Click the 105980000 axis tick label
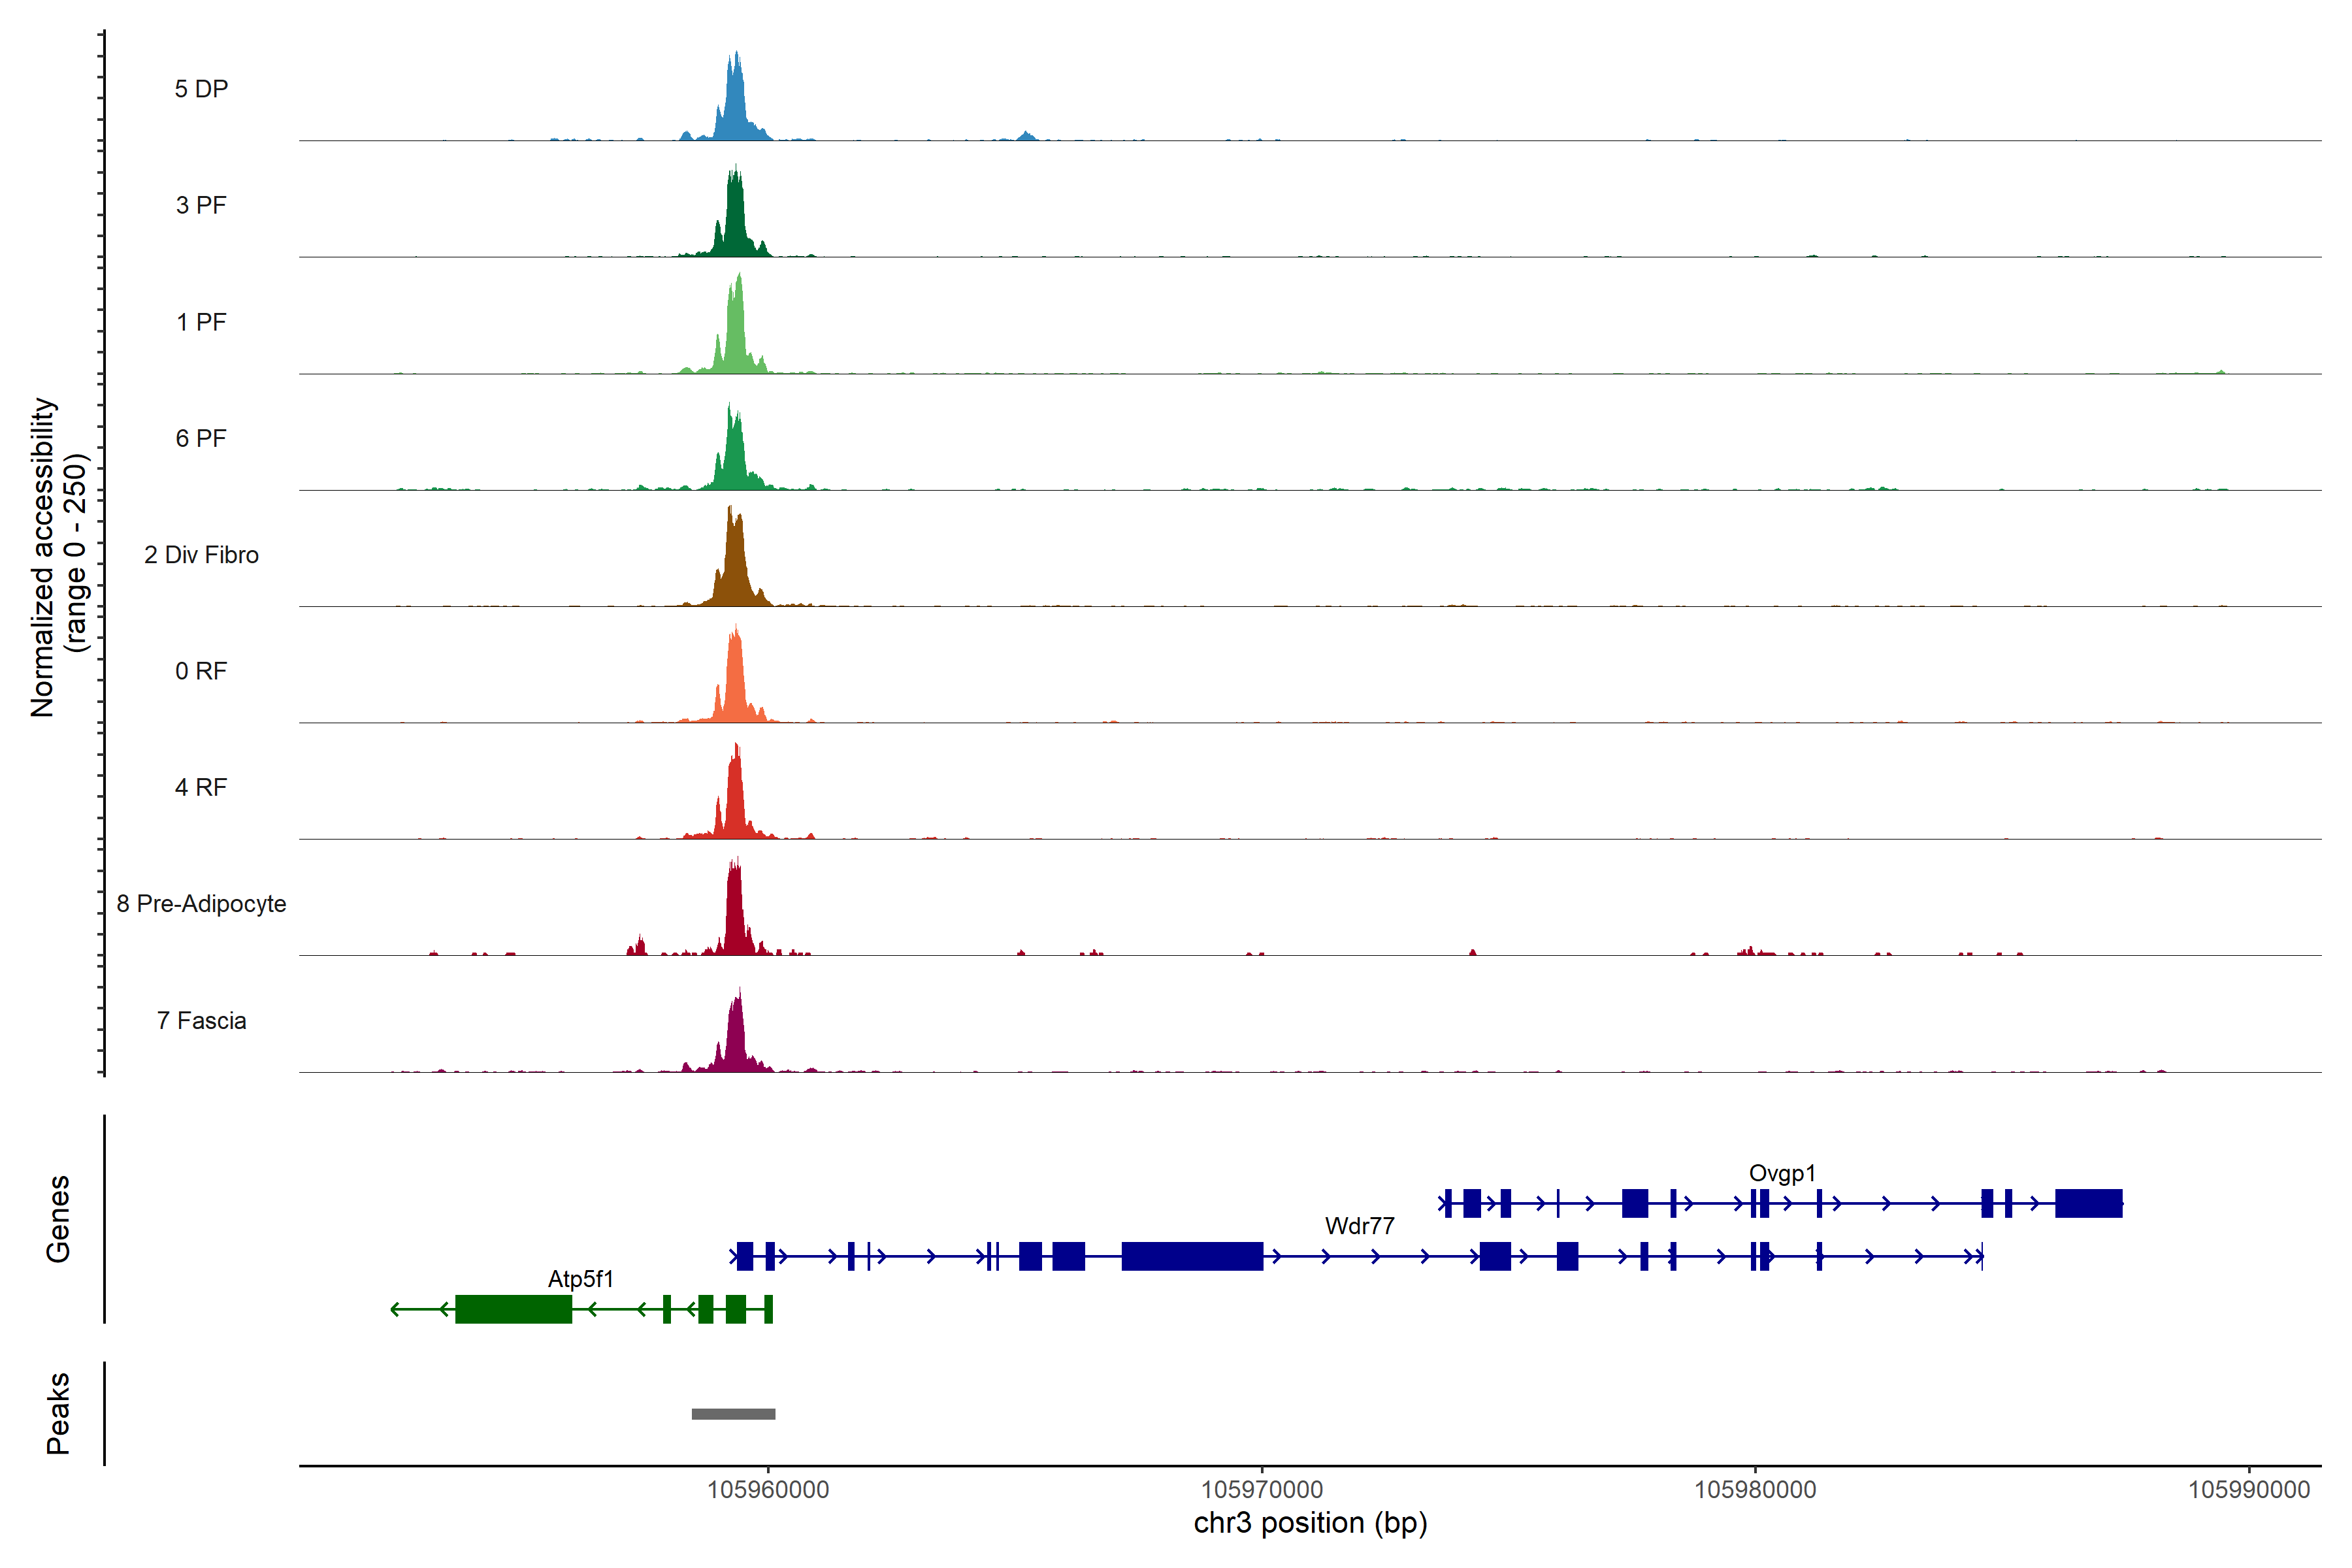This screenshot has width=2352, height=1568. (x=1755, y=1490)
